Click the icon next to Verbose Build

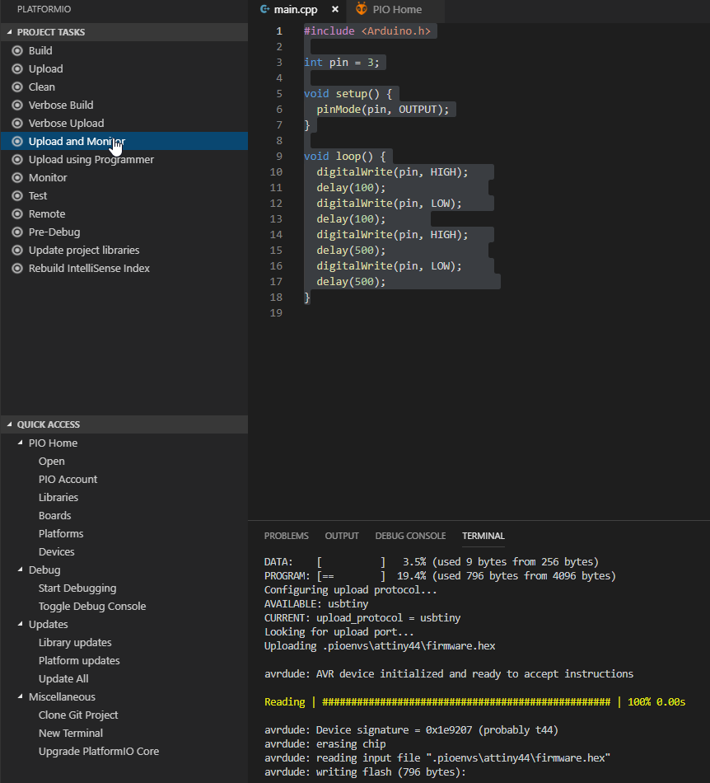click(17, 105)
